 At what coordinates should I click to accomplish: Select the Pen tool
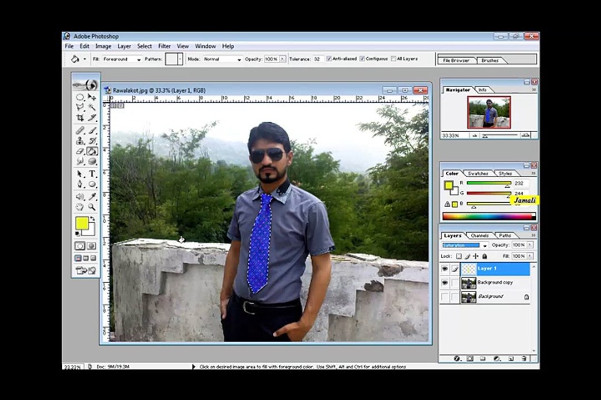[x=80, y=184]
